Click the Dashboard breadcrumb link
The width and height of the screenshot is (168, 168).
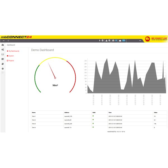pos(11,45)
